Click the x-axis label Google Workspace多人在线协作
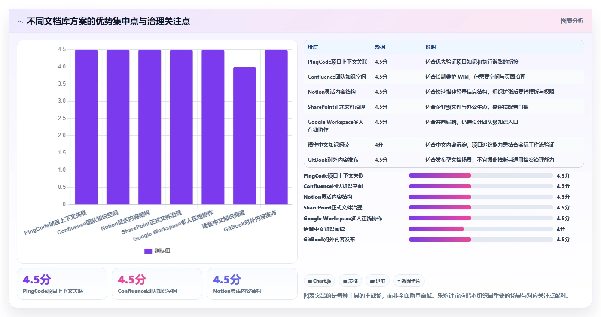 (x=173, y=225)
